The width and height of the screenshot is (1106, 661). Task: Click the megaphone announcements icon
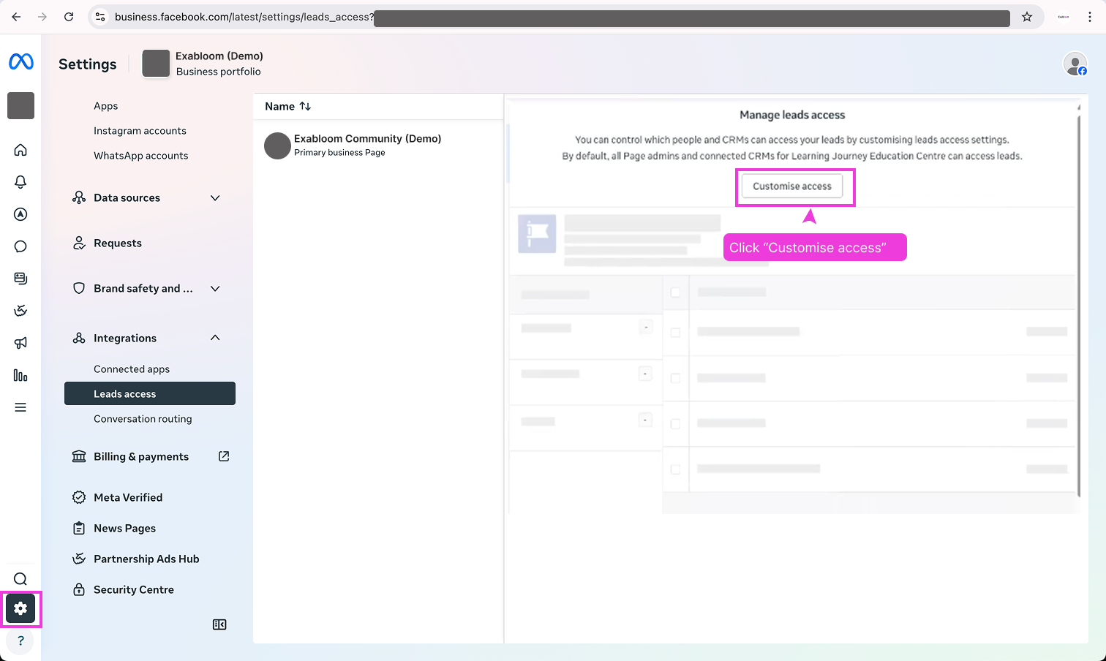point(20,342)
